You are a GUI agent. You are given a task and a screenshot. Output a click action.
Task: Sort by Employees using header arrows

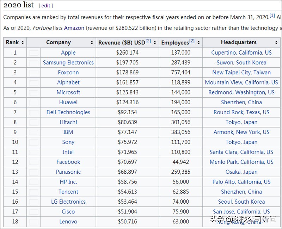pos(198,43)
